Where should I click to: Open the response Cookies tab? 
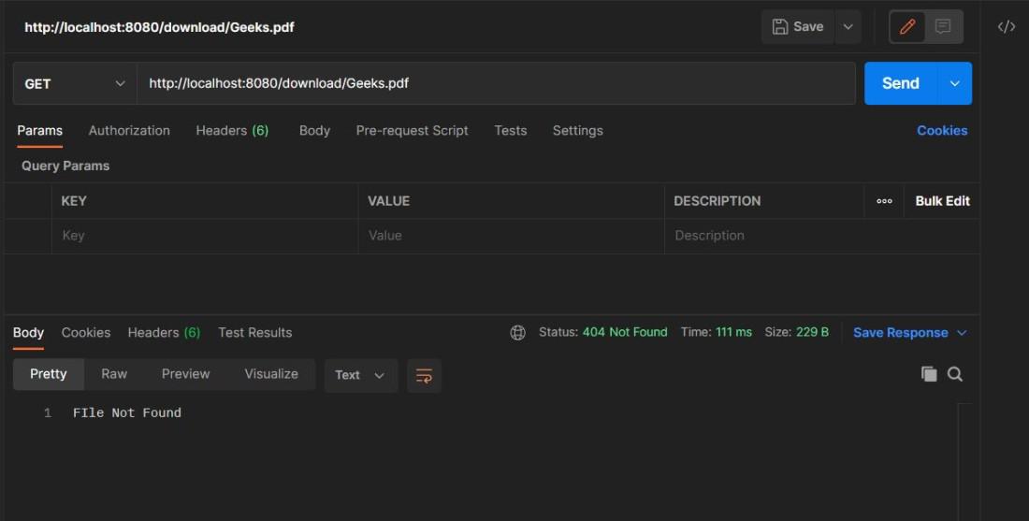click(86, 333)
